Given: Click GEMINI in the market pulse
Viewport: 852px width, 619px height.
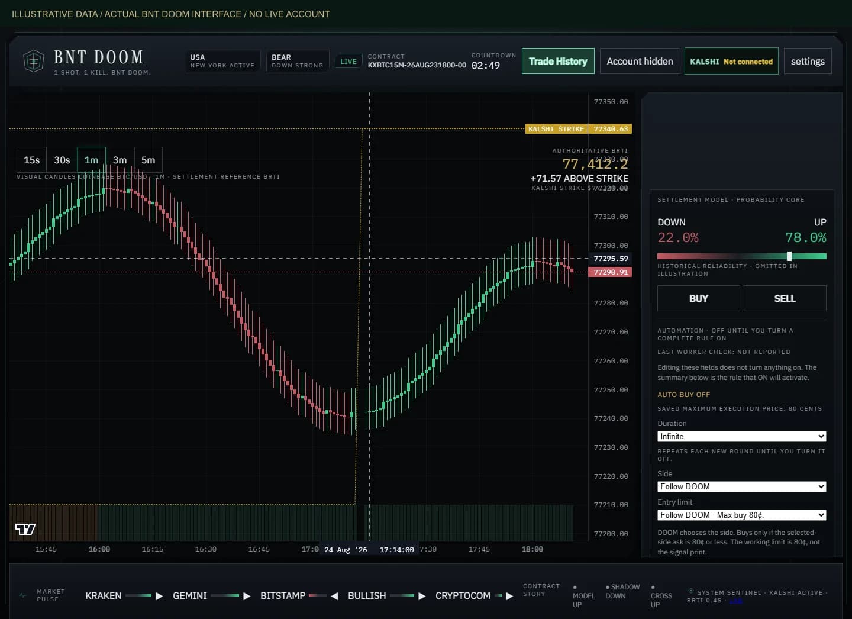Looking at the screenshot, I should pyautogui.click(x=190, y=596).
